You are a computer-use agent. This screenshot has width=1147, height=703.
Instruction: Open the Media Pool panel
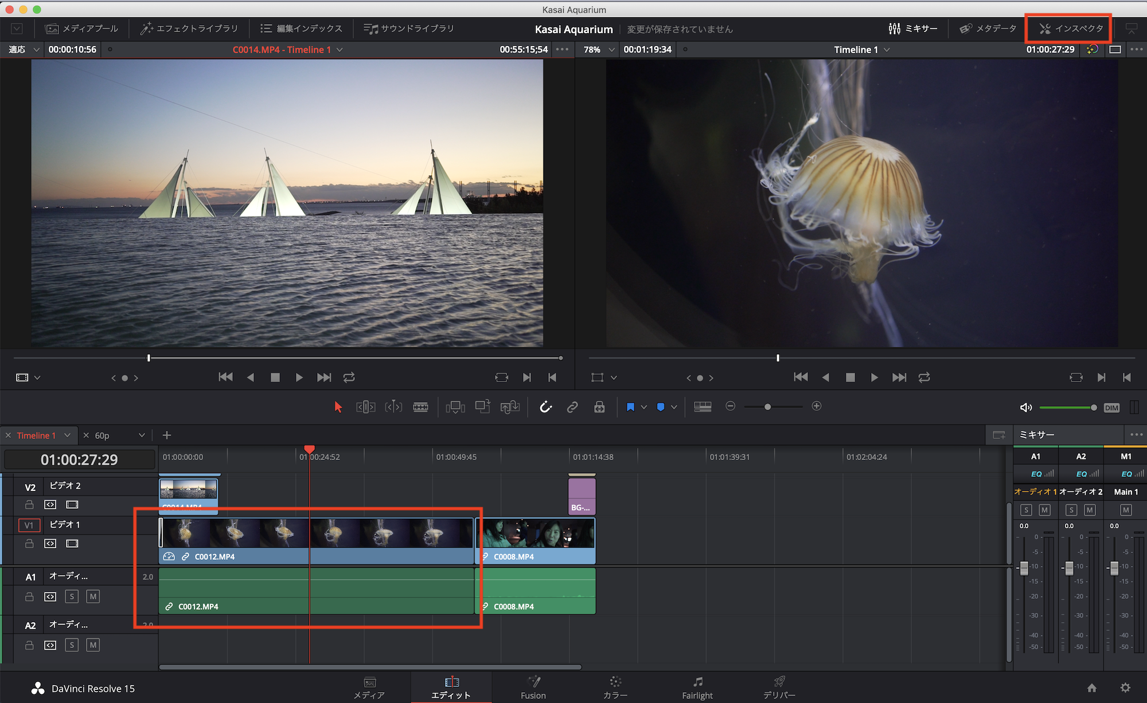pos(82,29)
